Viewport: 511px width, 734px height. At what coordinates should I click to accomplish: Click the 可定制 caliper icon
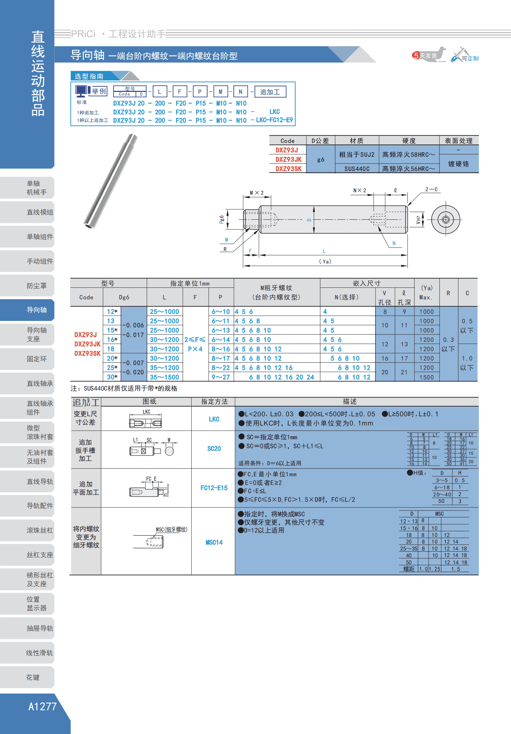[x=465, y=55]
